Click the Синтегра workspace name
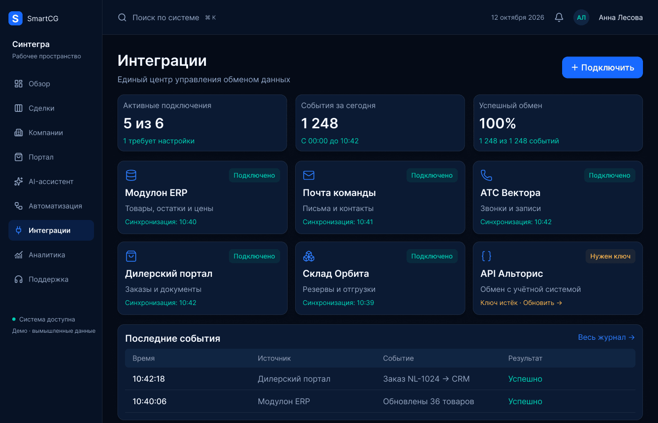Screen dimensions: 658x423 tap(31, 44)
